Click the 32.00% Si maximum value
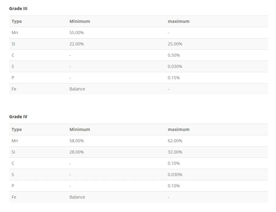 175,152
